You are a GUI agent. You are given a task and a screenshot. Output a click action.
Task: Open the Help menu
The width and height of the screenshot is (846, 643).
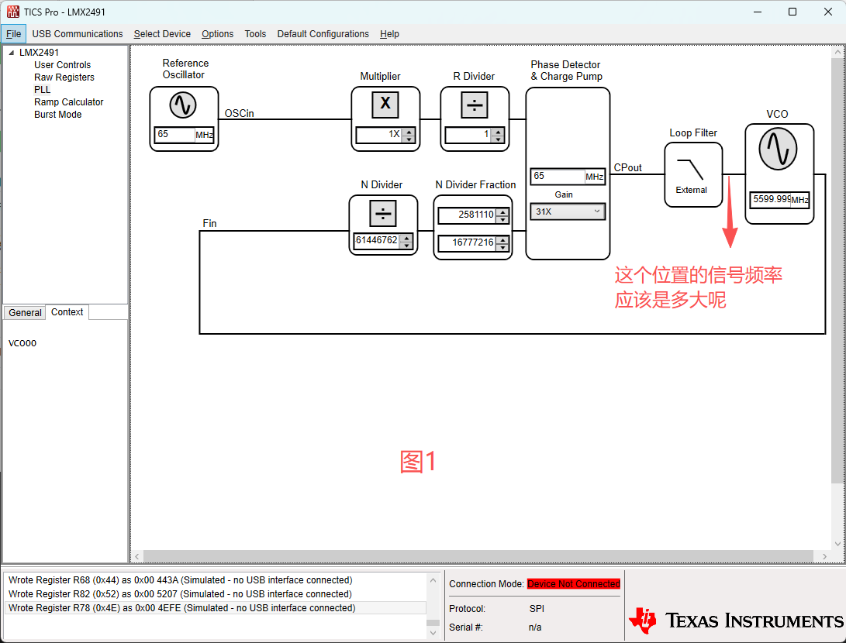point(389,34)
